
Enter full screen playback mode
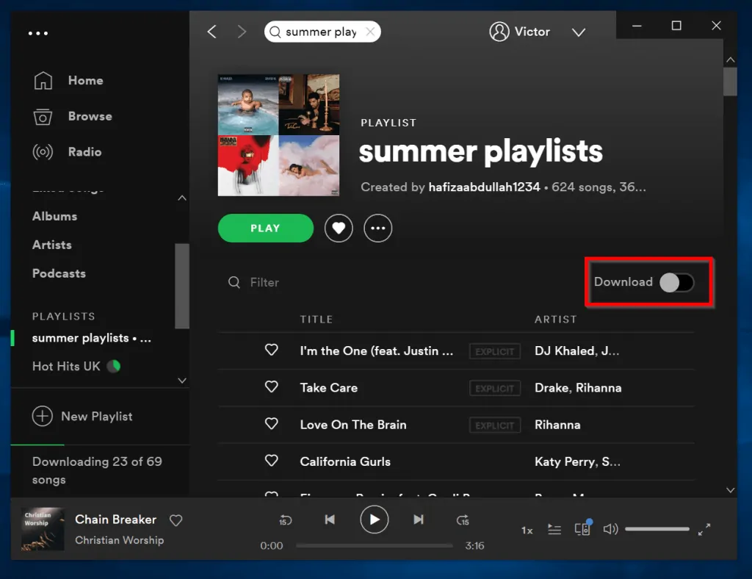[704, 528]
